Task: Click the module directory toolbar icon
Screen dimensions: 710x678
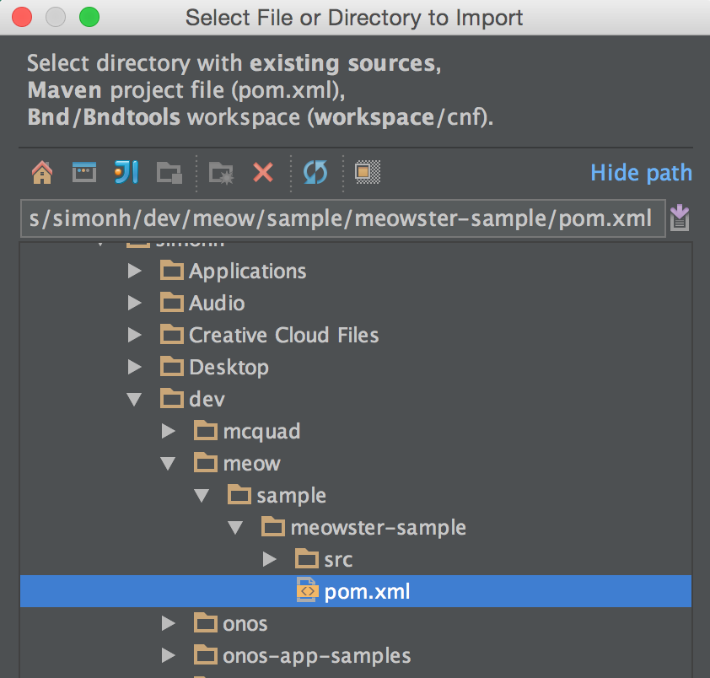Action: 169,173
